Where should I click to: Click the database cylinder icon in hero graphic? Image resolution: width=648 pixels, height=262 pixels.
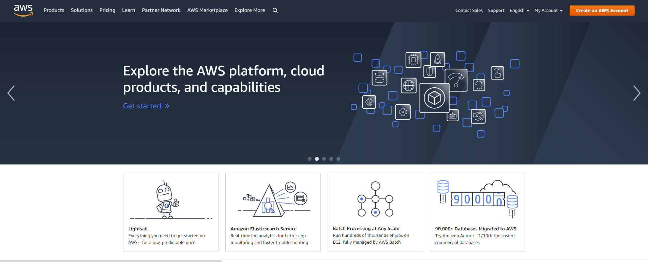tap(379, 78)
